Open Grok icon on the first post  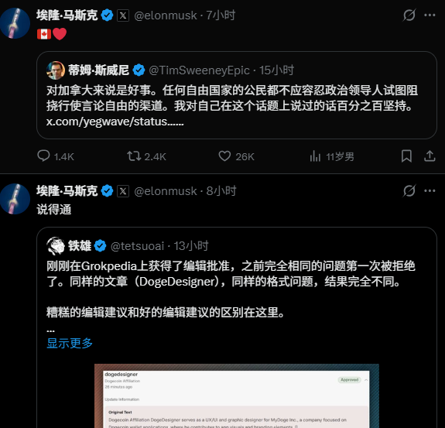point(409,15)
